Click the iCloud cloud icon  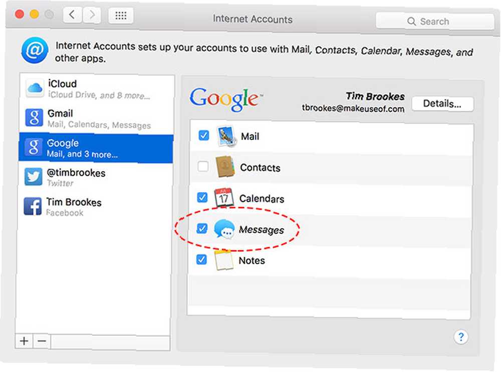(35, 88)
